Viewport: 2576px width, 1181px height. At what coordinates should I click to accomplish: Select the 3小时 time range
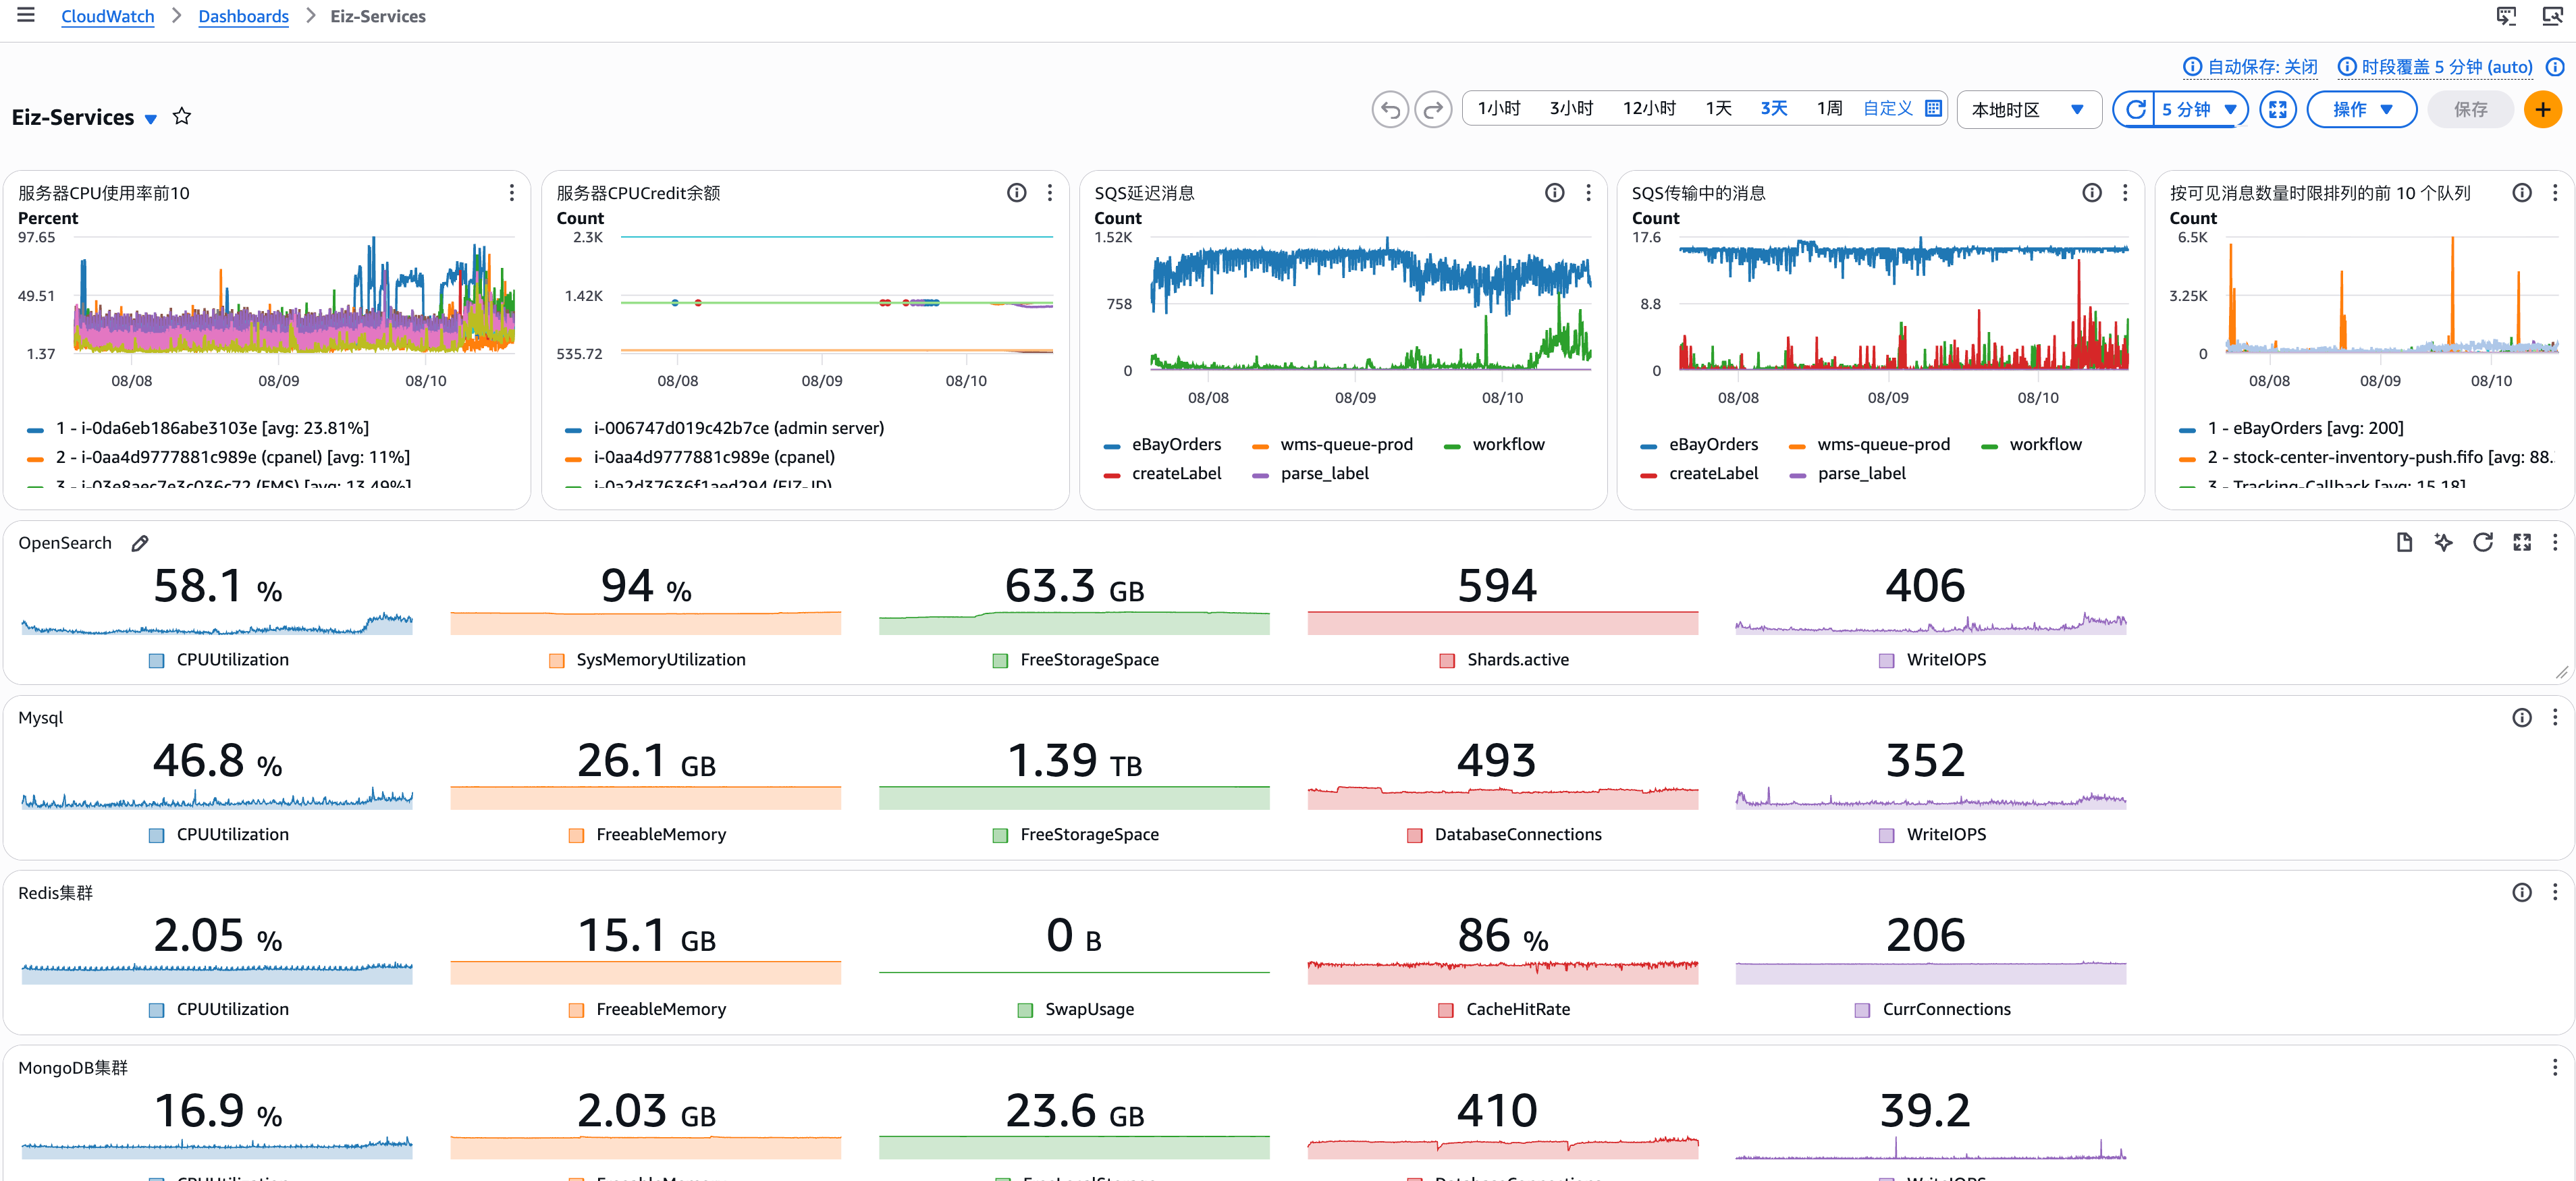(1570, 108)
